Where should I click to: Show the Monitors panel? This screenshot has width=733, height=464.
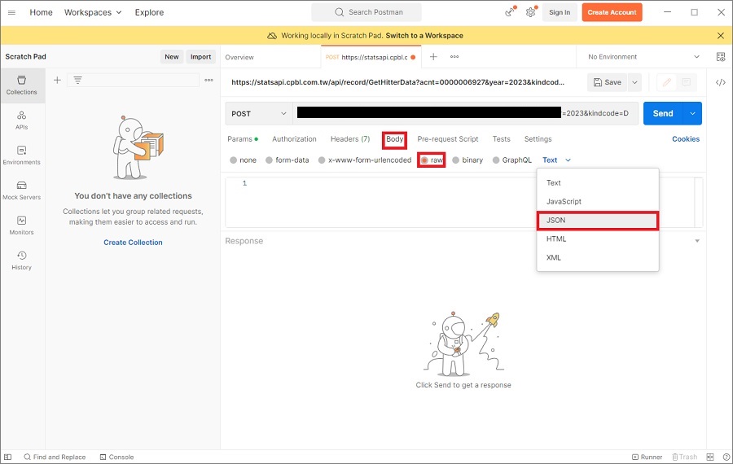(x=22, y=225)
